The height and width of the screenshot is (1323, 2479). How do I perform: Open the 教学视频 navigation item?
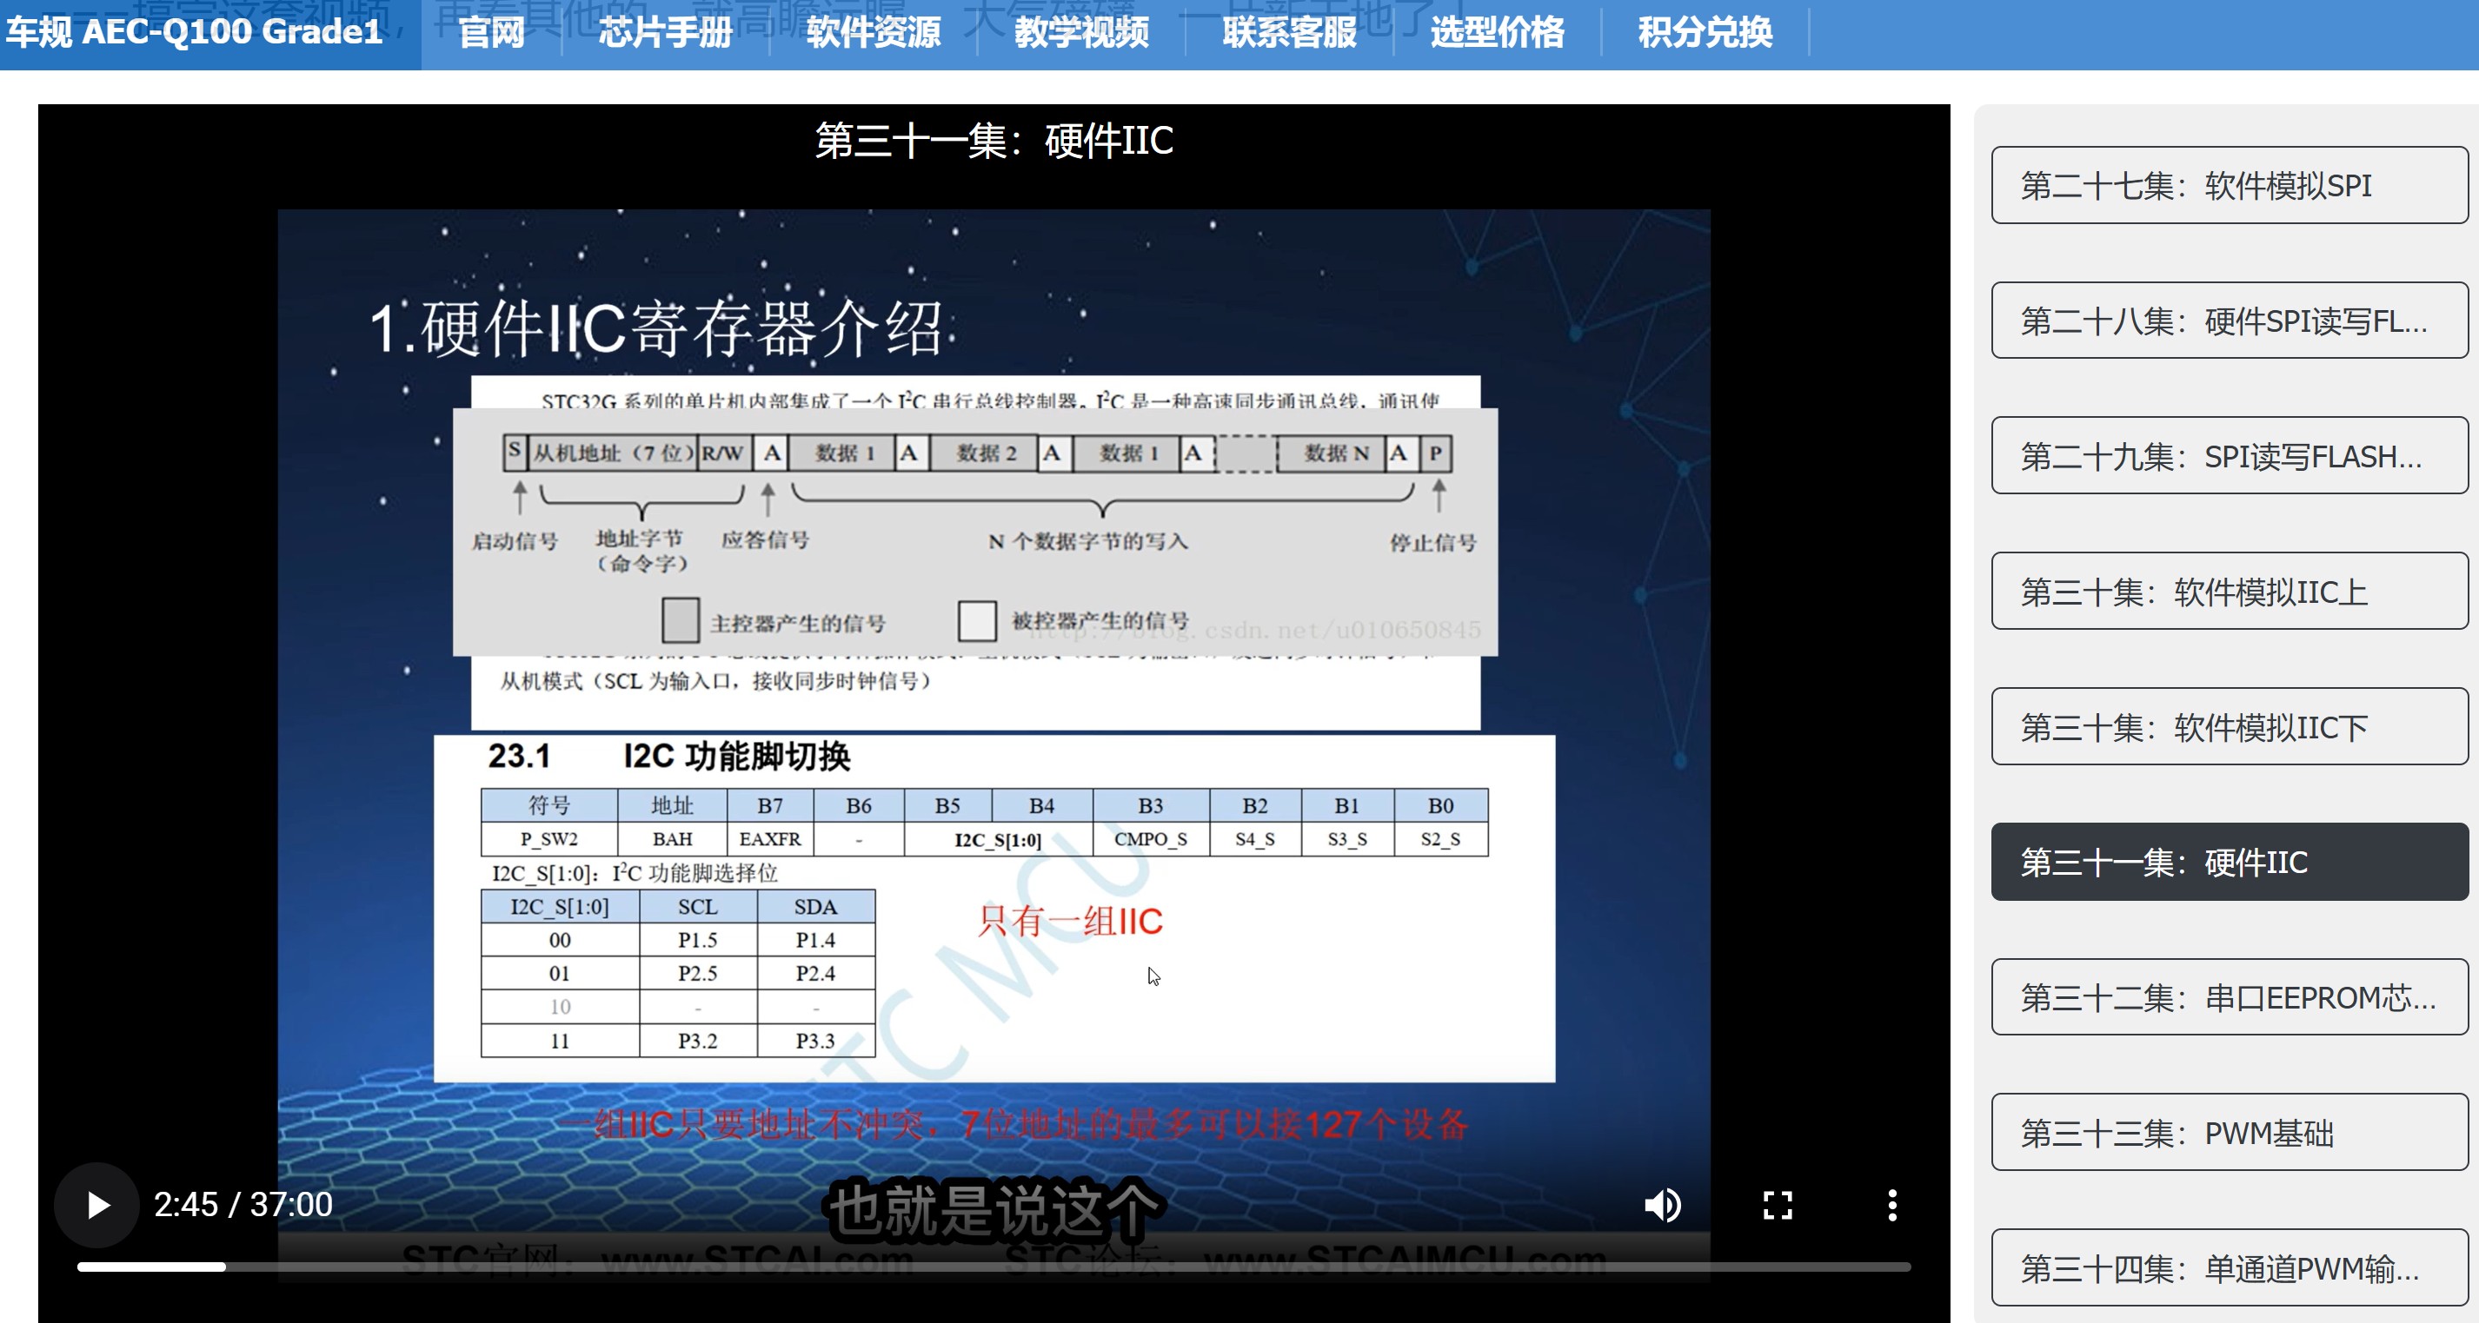tap(1080, 33)
